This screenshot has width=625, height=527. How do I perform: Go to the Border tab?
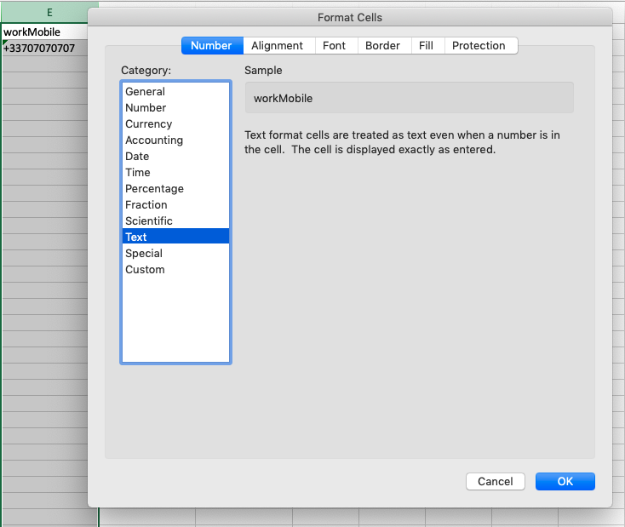pyautogui.click(x=382, y=46)
